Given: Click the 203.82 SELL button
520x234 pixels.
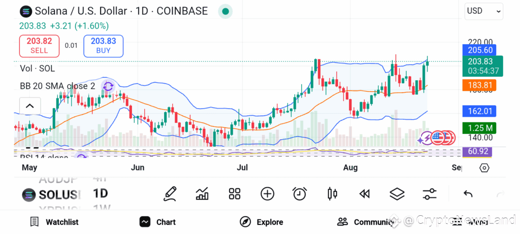Looking at the screenshot, I should click(39, 46).
